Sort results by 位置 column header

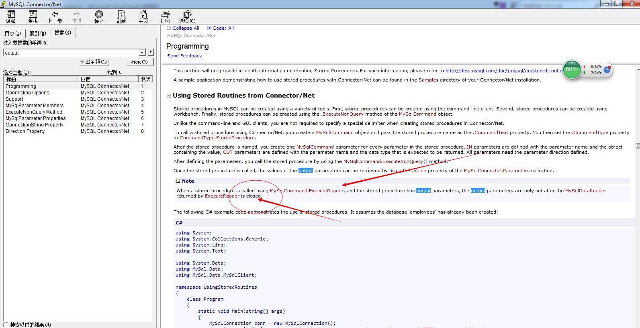(108, 79)
